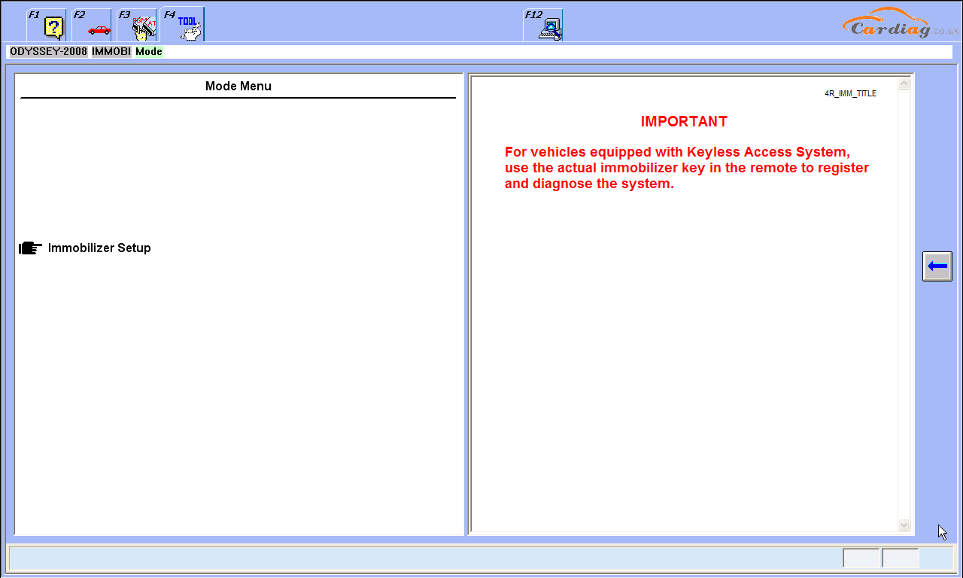Select IMMOBI in the breadcrumb bar
963x578 pixels.
111,51
